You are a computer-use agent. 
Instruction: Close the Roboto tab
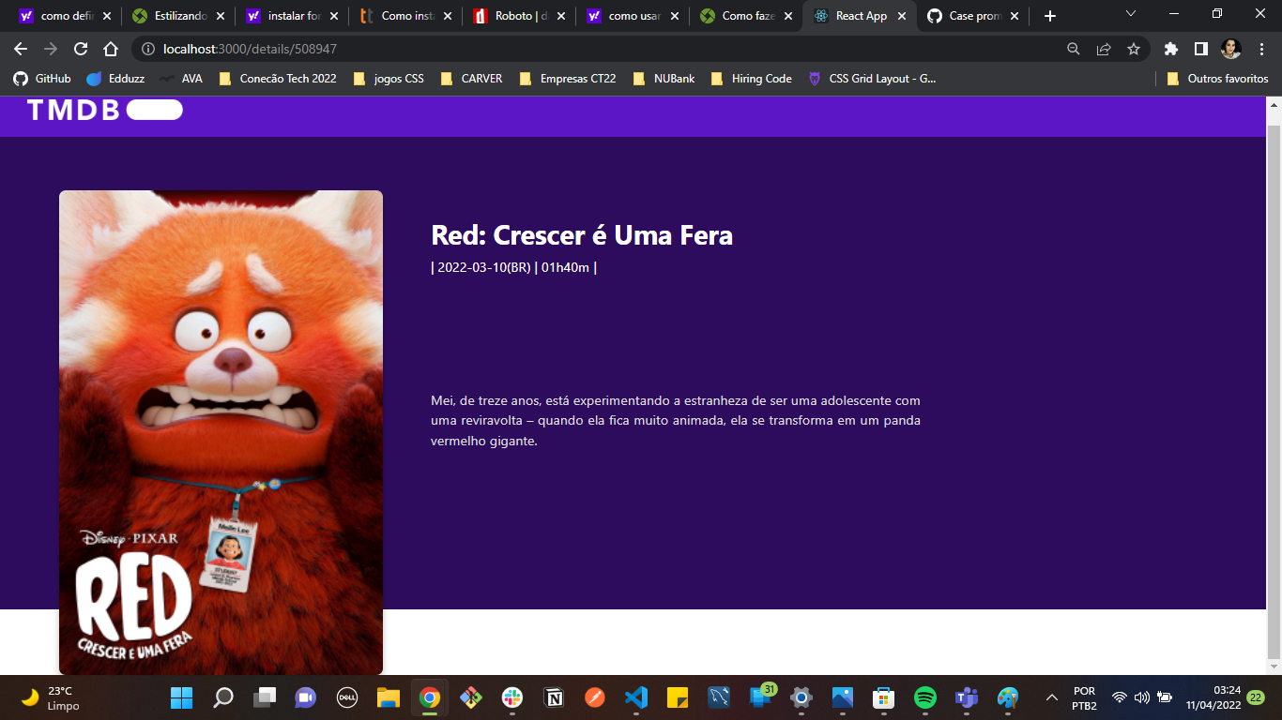point(561,16)
